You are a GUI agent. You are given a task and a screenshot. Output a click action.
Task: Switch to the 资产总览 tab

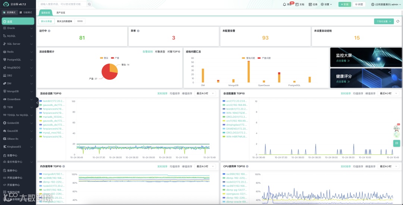pos(61,13)
